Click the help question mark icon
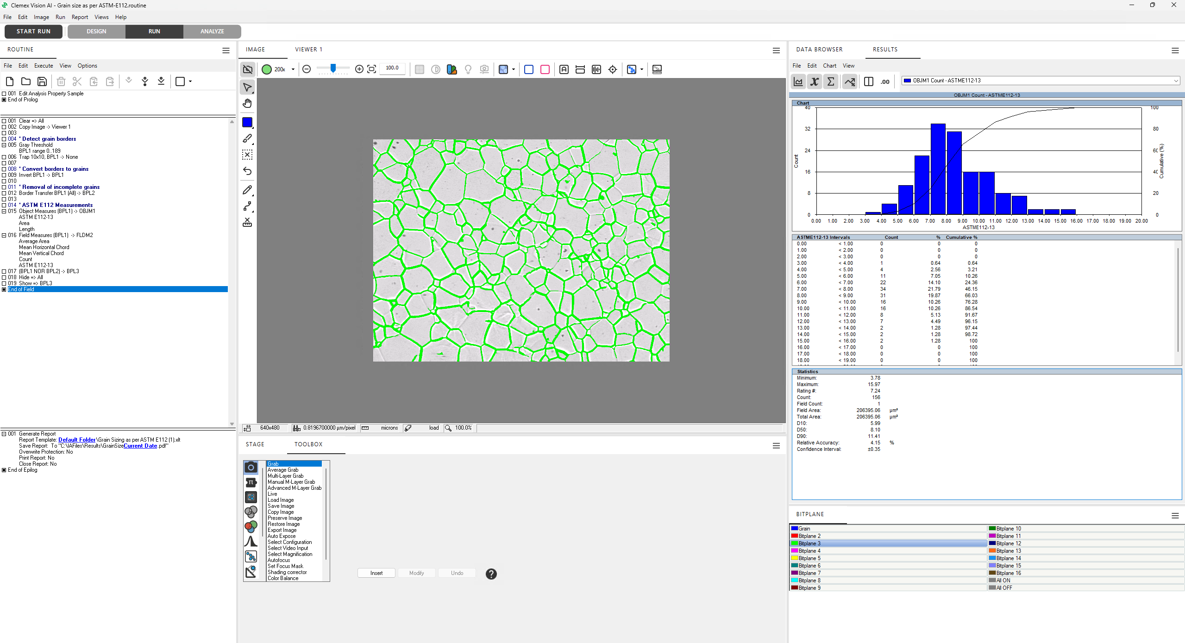The height and width of the screenshot is (643, 1185). (x=491, y=574)
